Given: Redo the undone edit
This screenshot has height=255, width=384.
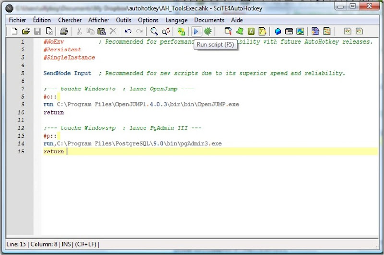Looking at the screenshot, I should (x=139, y=31).
